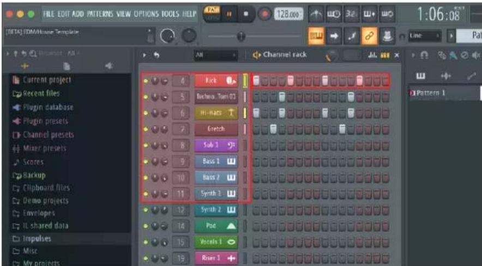Viewport: 482px width, 266px height.
Task: Mute the Pad channel green LED
Action: [146, 226]
